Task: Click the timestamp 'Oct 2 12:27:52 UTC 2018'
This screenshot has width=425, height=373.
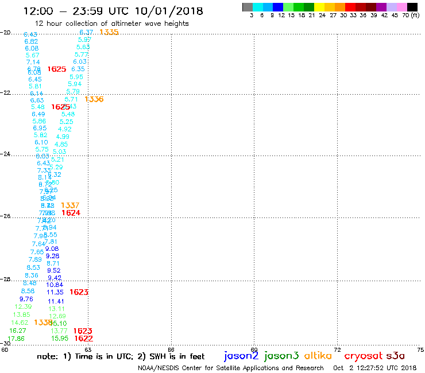Action: [375, 368]
